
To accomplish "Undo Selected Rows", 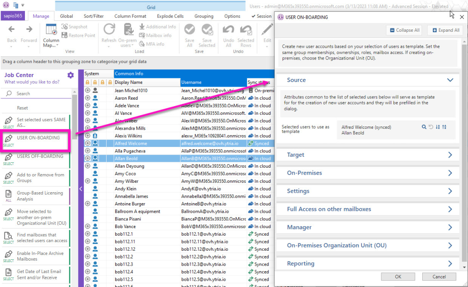I will 246,36.
